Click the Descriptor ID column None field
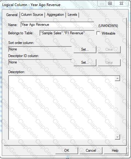Viewport: 131px width, 159px height. pos(40,62)
